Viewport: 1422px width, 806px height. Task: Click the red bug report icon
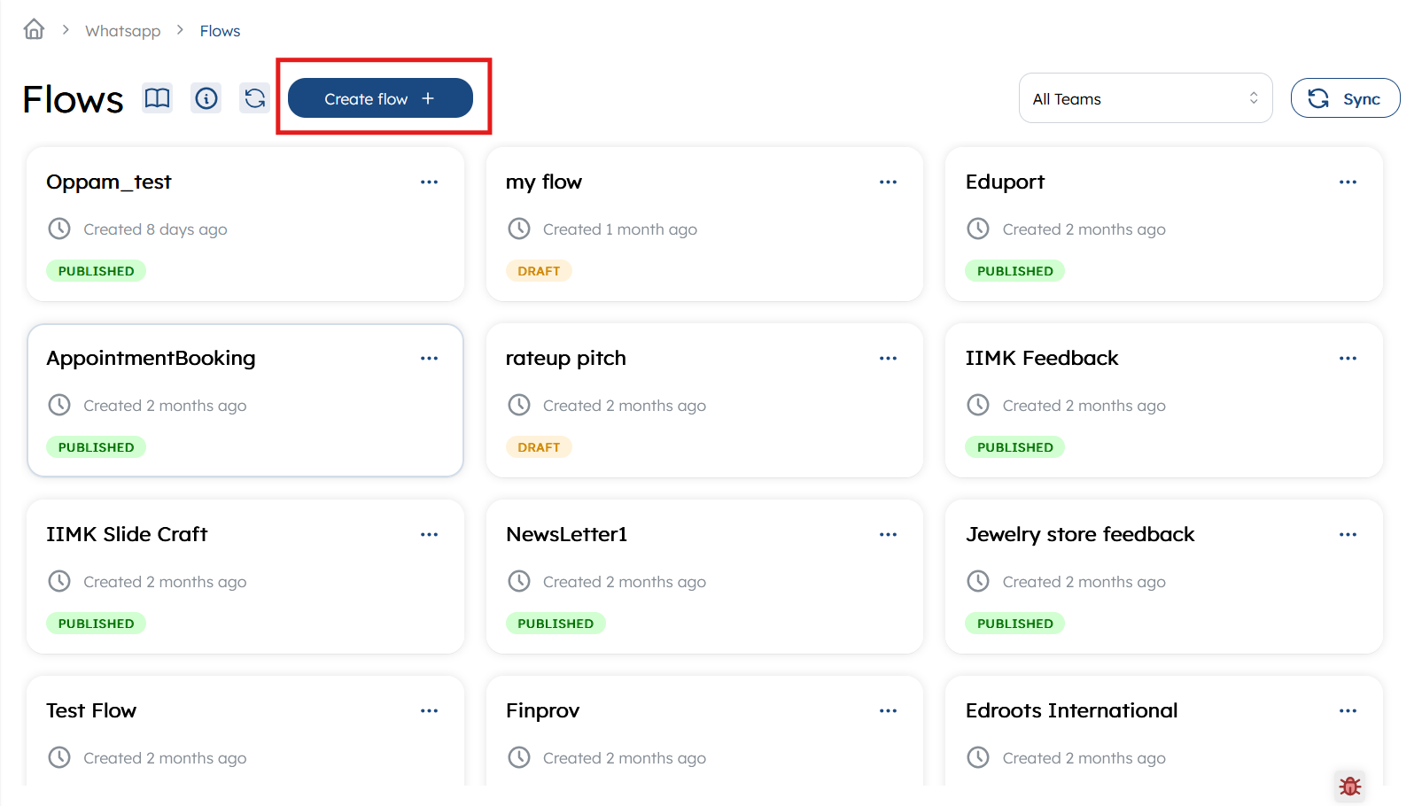[1350, 786]
